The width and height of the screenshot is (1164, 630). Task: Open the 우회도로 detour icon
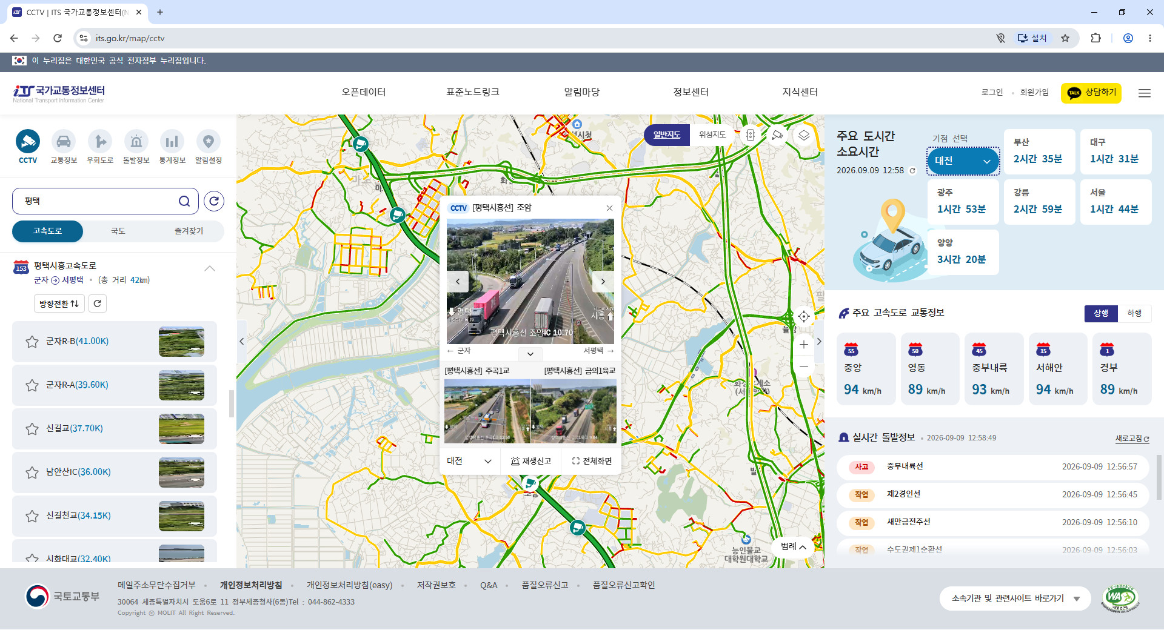pos(100,142)
